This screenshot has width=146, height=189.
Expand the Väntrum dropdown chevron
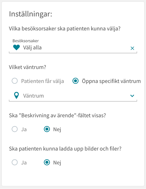132,96
